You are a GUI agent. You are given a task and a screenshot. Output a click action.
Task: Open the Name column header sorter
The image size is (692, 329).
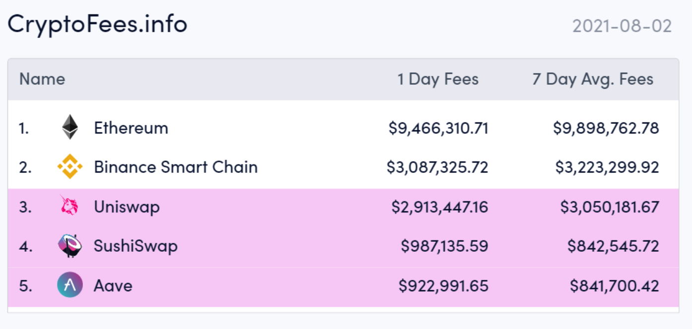point(42,79)
